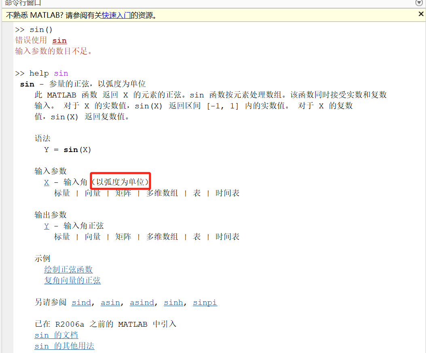426x353 pixels.
Task: Open the sinpi reference link
Action: 205,302
